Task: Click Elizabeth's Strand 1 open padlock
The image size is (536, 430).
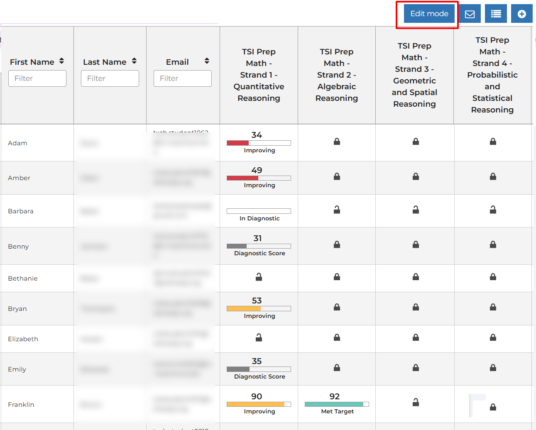Action: (259, 337)
